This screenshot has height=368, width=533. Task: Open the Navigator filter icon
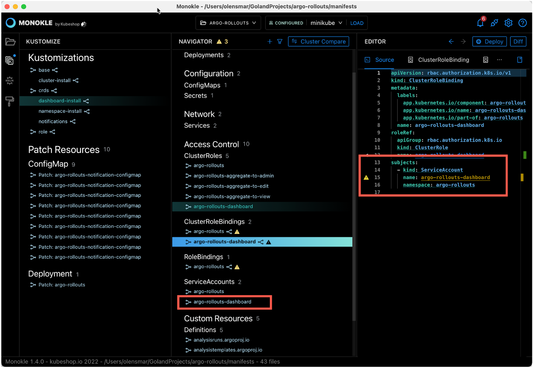(280, 42)
